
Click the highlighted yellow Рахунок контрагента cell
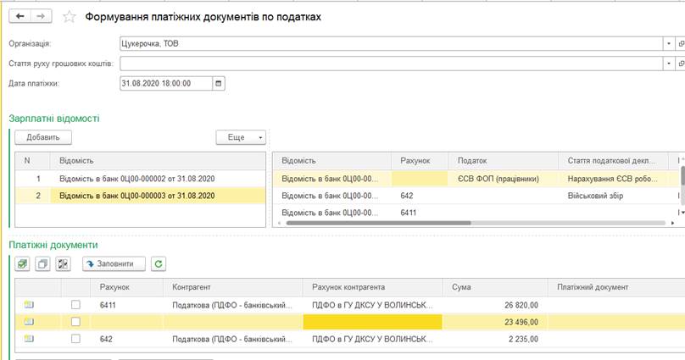373,322
